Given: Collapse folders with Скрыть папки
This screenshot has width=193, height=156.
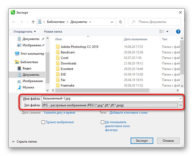Looking at the screenshot, I should (24, 142).
